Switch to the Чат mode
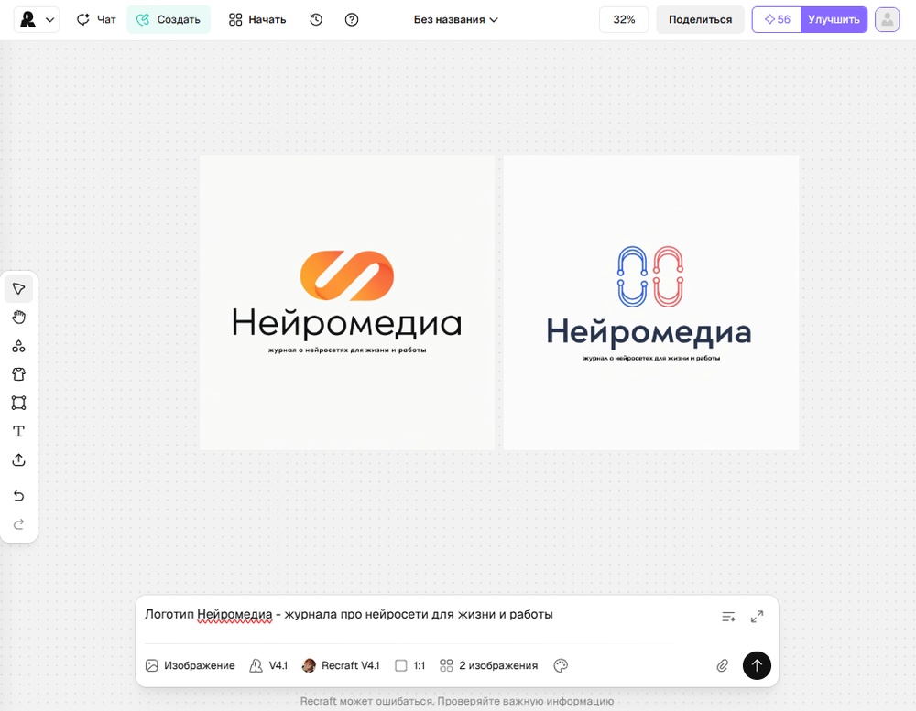916x711 pixels. [96, 19]
